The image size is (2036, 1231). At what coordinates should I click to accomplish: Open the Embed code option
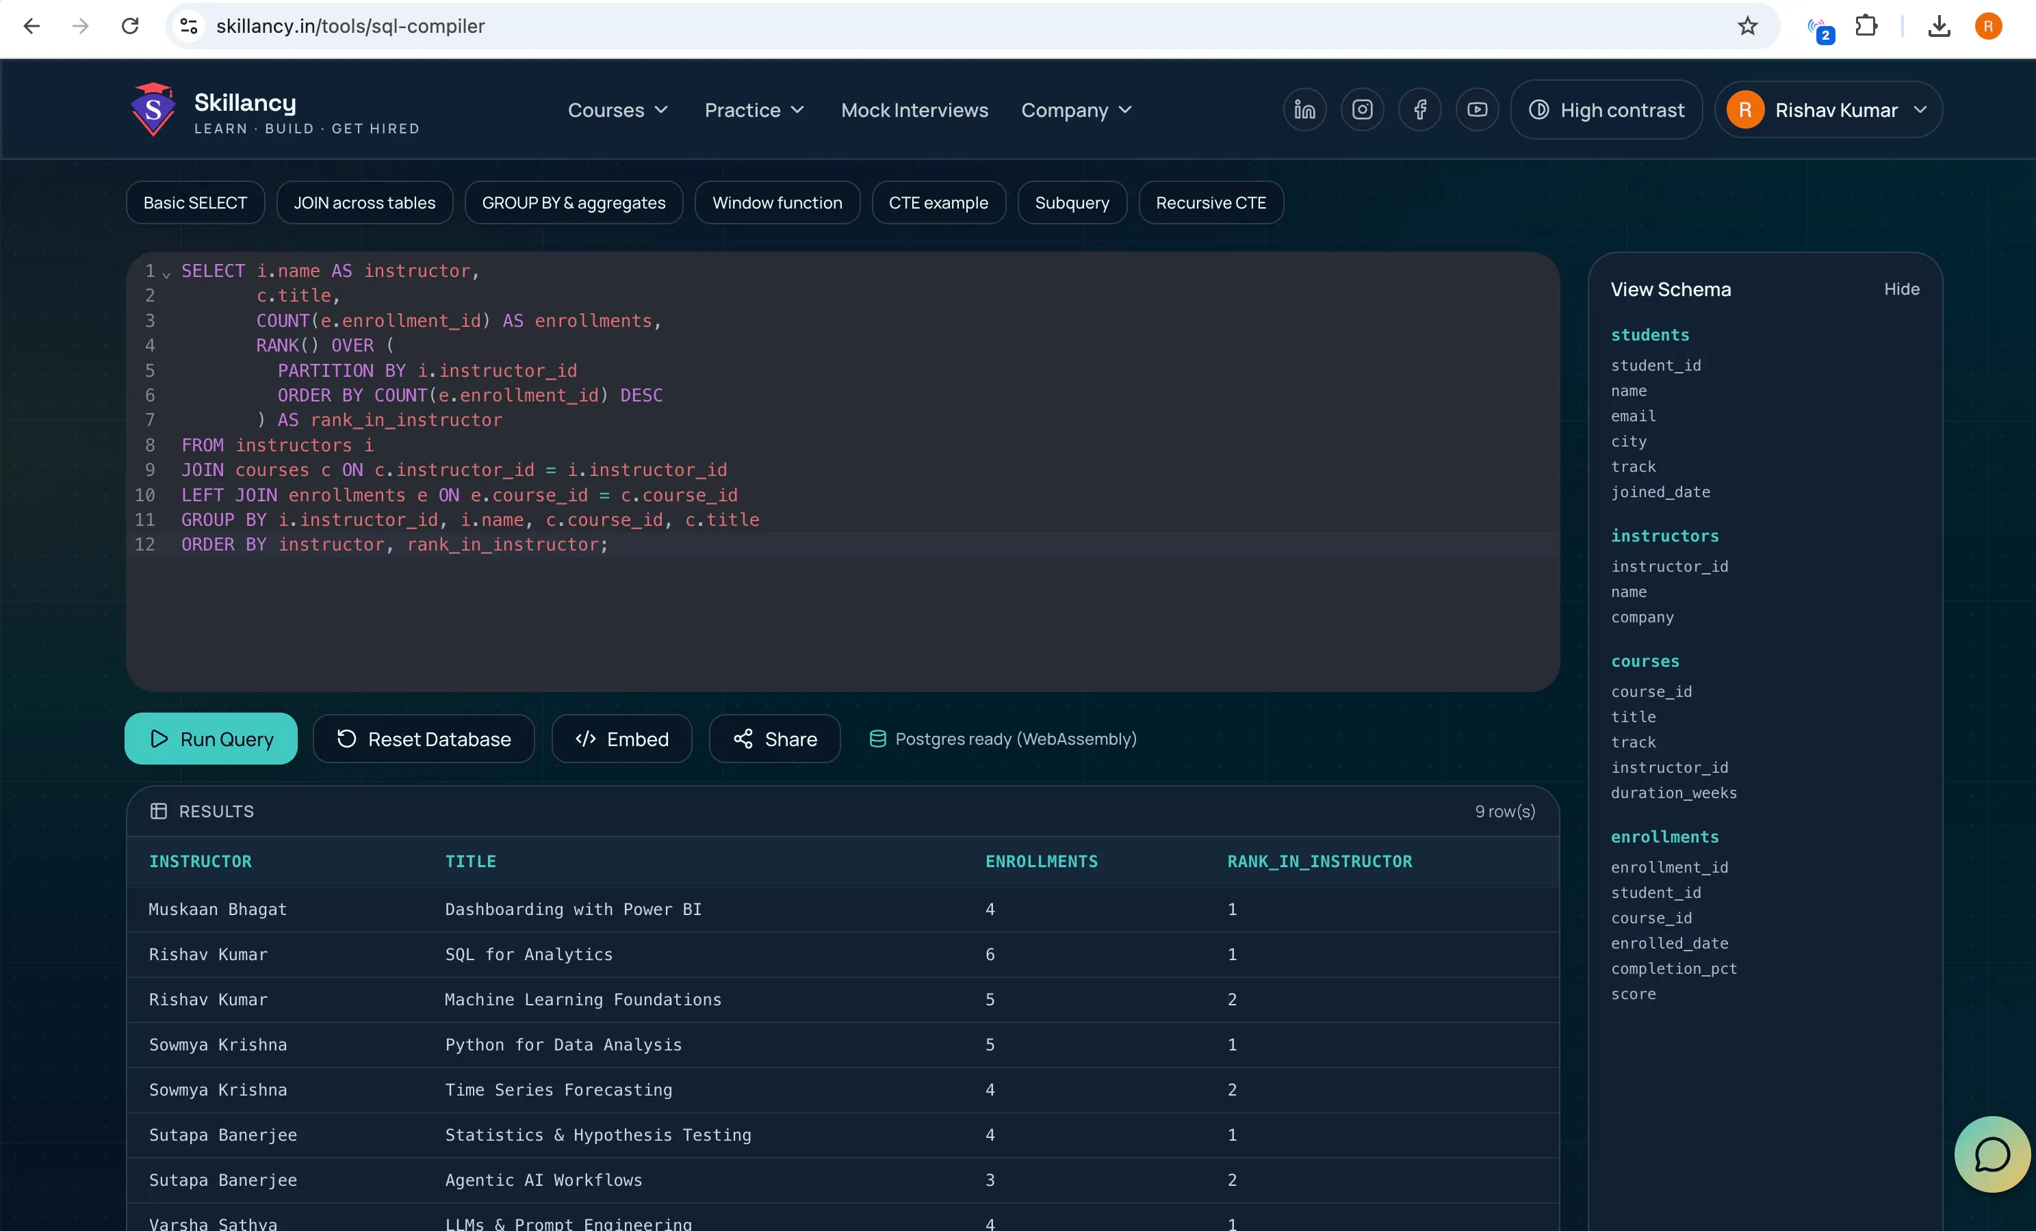[x=621, y=739]
